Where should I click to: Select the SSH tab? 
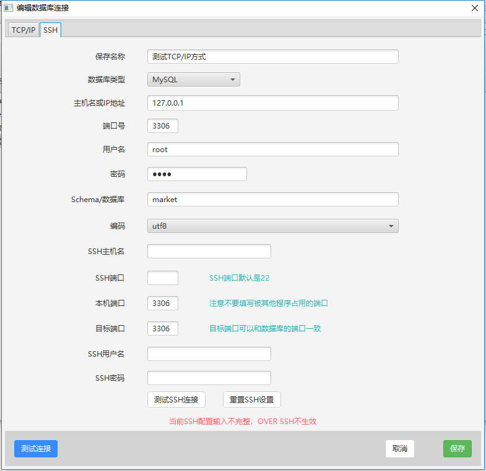(x=50, y=30)
